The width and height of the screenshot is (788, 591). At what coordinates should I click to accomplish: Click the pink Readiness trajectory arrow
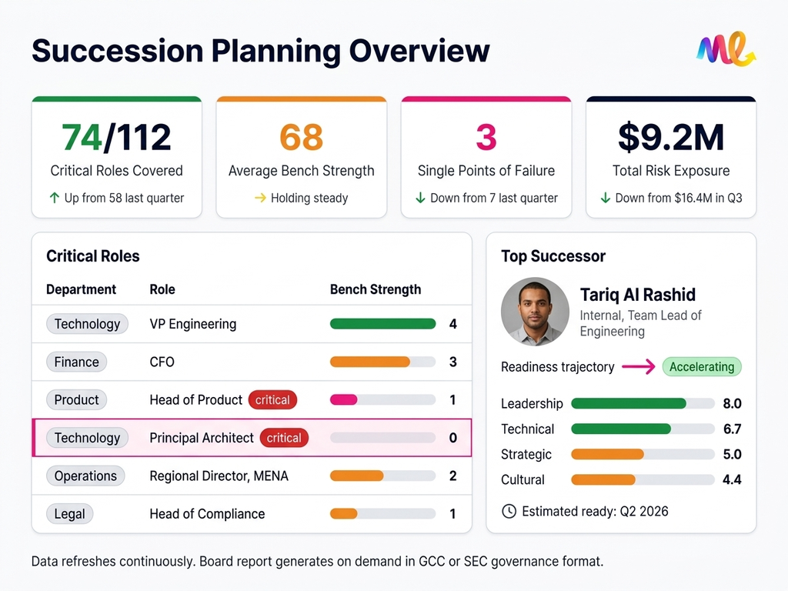click(x=638, y=367)
